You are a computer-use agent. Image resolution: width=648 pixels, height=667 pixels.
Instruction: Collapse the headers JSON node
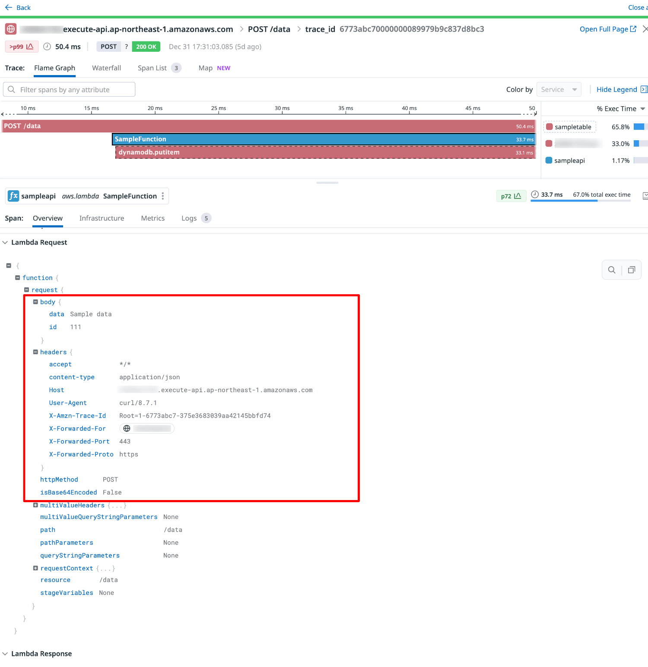35,352
